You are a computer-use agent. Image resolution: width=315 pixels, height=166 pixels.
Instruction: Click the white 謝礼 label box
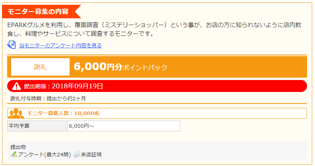coord(40,67)
